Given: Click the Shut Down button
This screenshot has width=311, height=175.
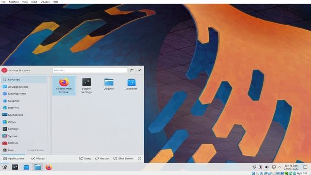Looking at the screenshot, I should click(x=123, y=158).
